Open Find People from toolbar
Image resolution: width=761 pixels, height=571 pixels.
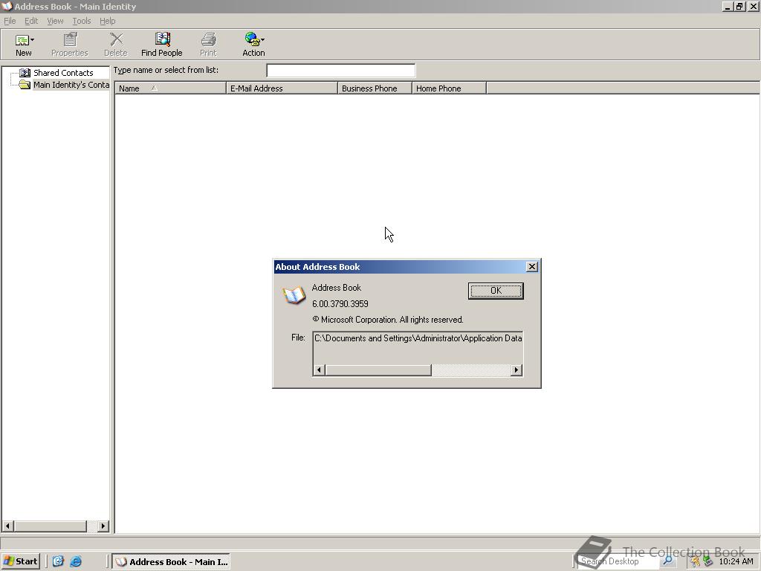click(x=161, y=45)
